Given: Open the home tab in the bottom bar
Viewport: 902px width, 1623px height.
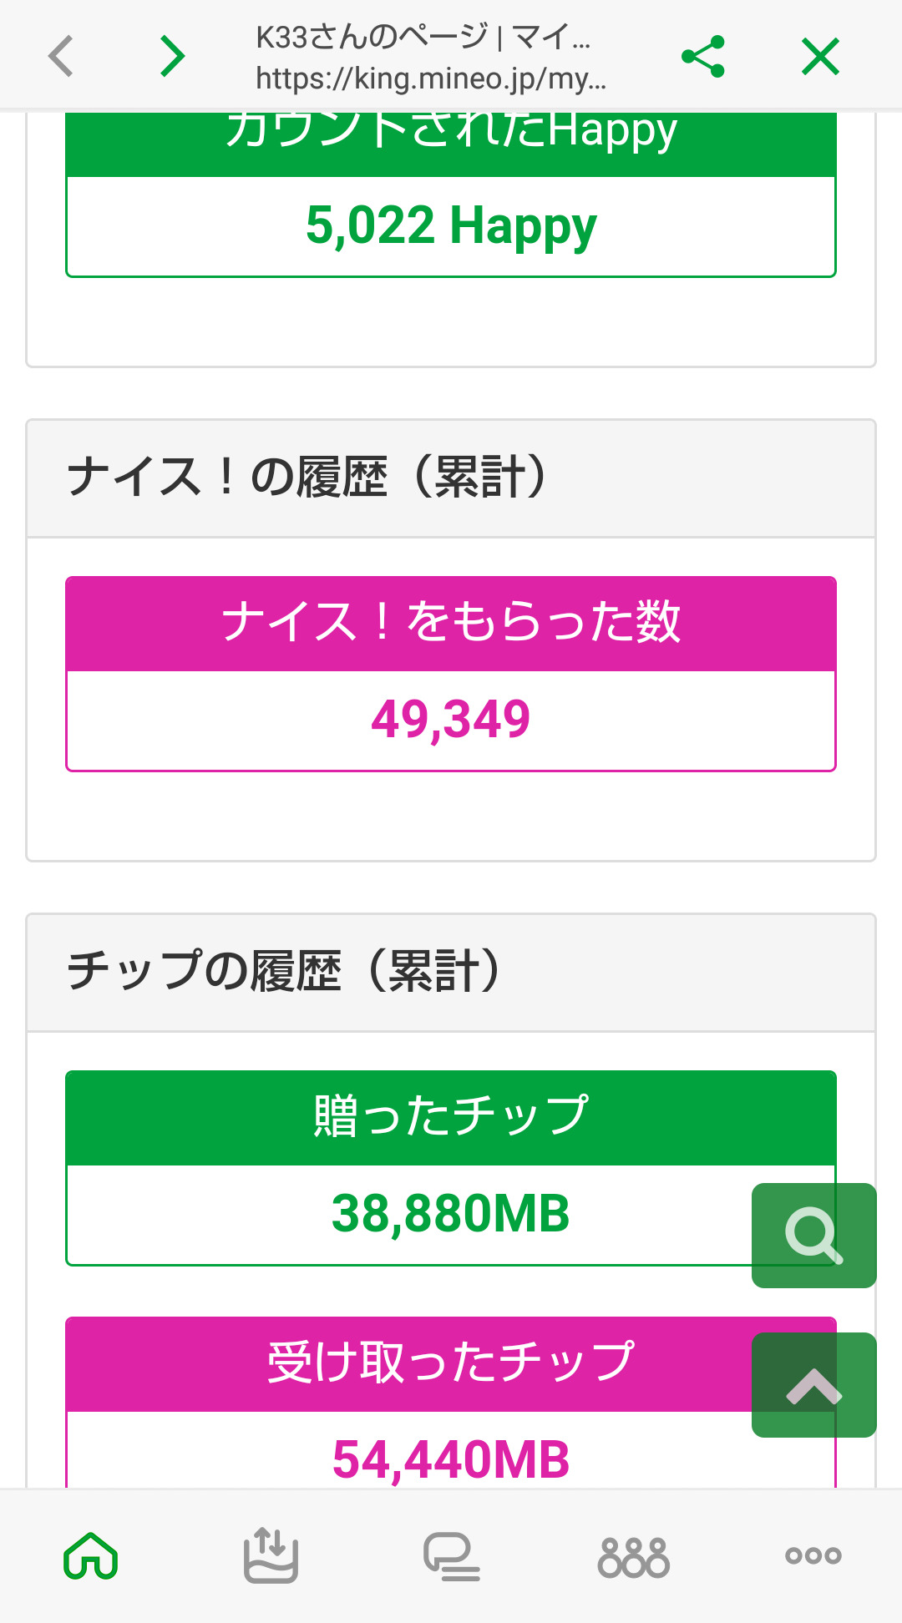Looking at the screenshot, I should (x=91, y=1556).
